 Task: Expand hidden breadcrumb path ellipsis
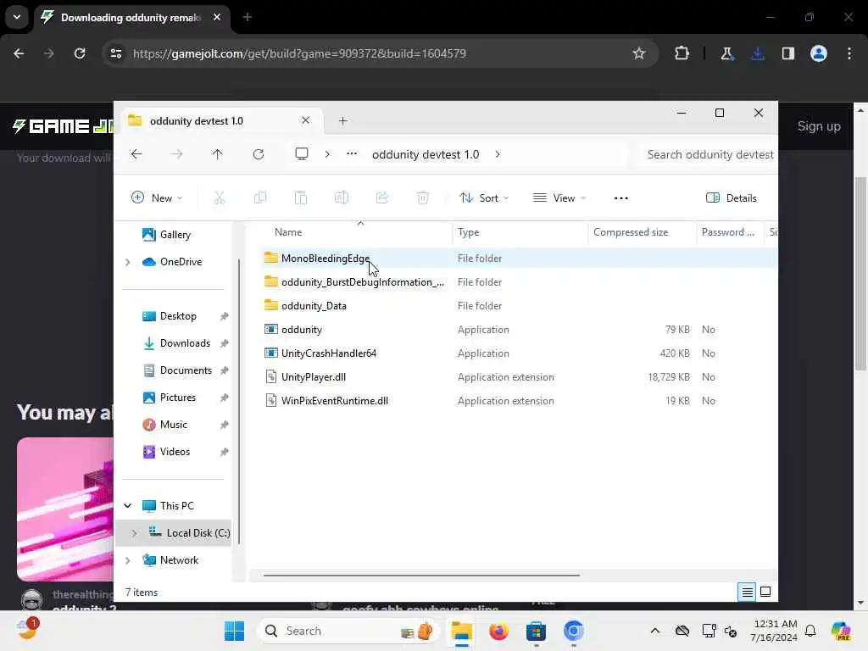[x=352, y=154]
